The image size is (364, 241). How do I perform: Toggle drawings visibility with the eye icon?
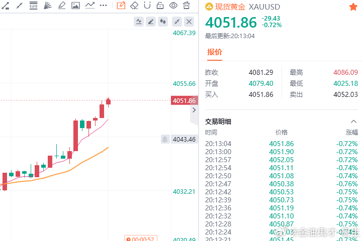(173, 6)
